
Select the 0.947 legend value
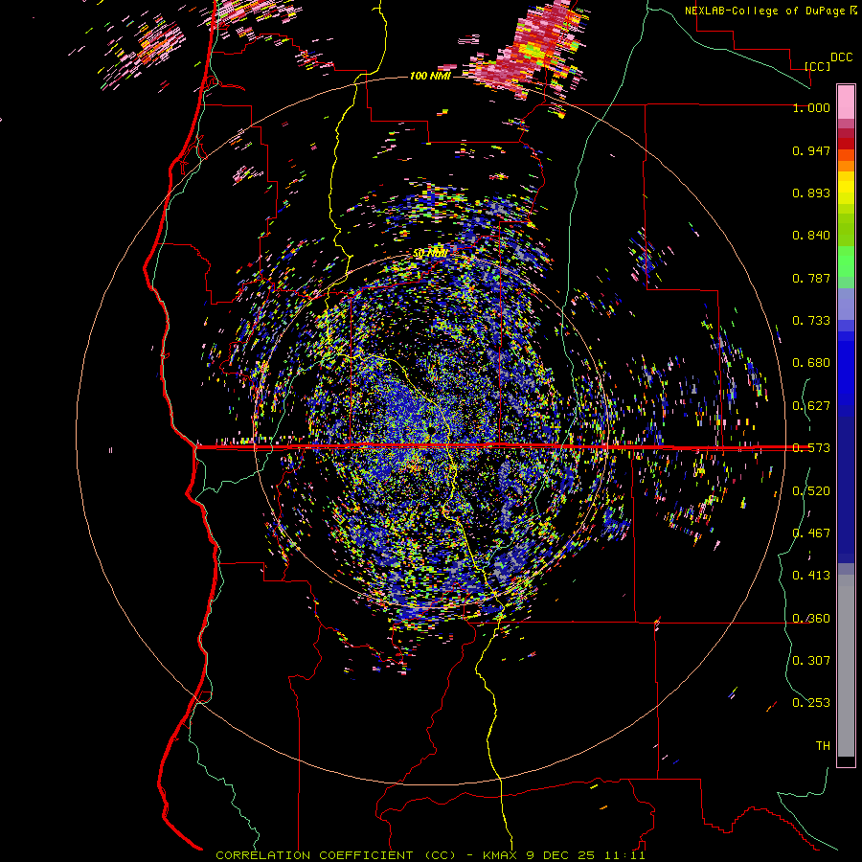pos(811,150)
